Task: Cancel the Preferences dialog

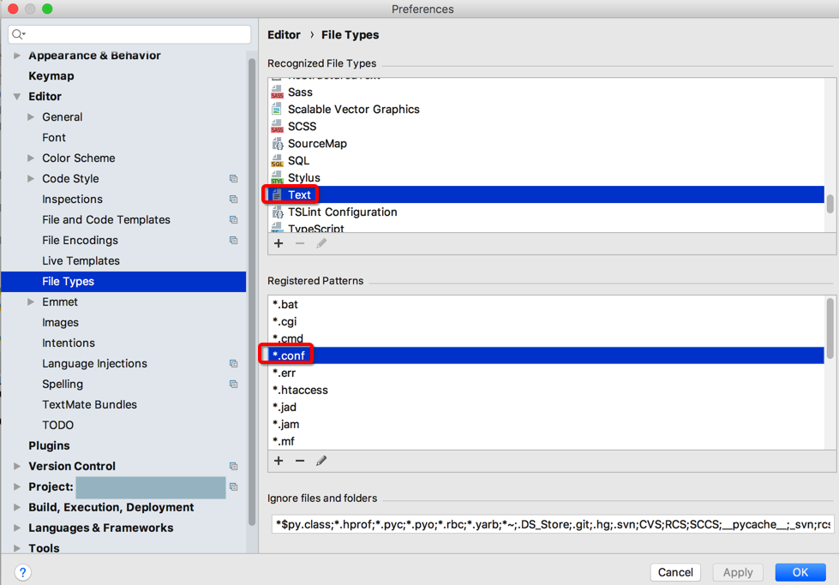Action: [x=675, y=572]
